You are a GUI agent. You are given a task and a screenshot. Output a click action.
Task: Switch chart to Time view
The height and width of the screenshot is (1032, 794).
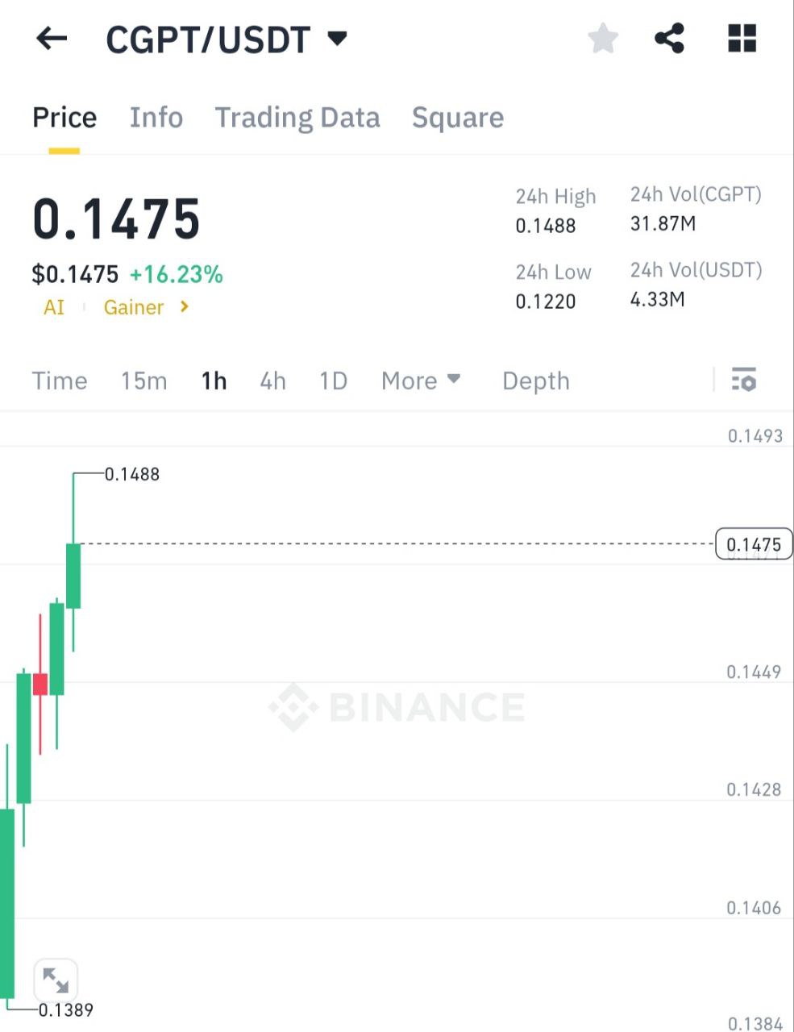click(60, 381)
